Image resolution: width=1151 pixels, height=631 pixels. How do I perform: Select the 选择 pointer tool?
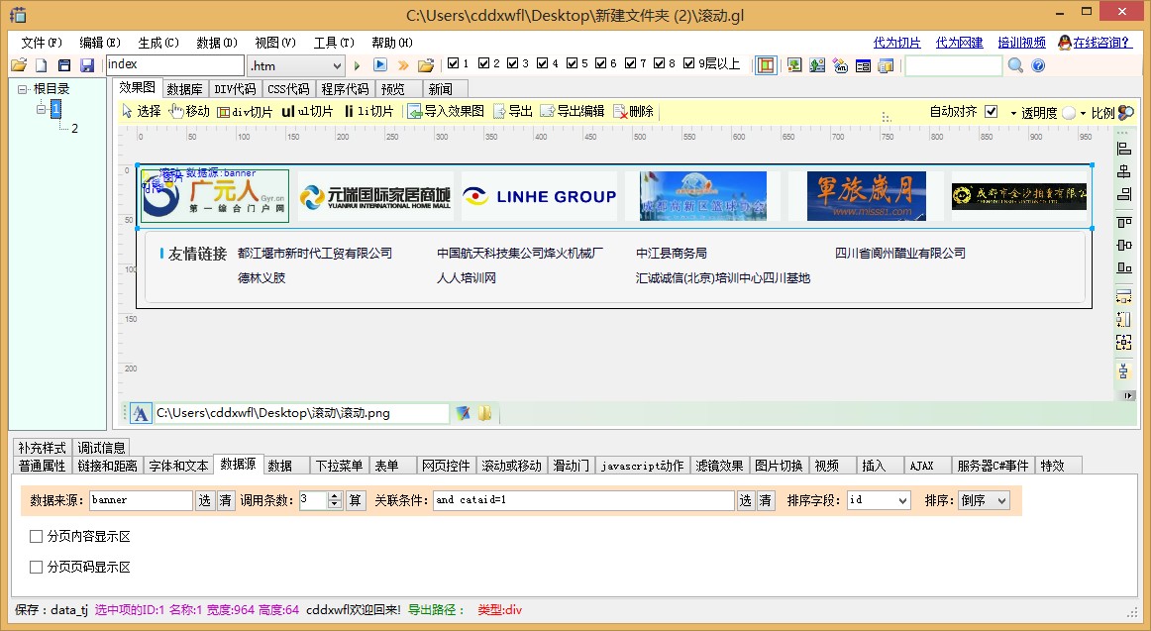click(141, 111)
